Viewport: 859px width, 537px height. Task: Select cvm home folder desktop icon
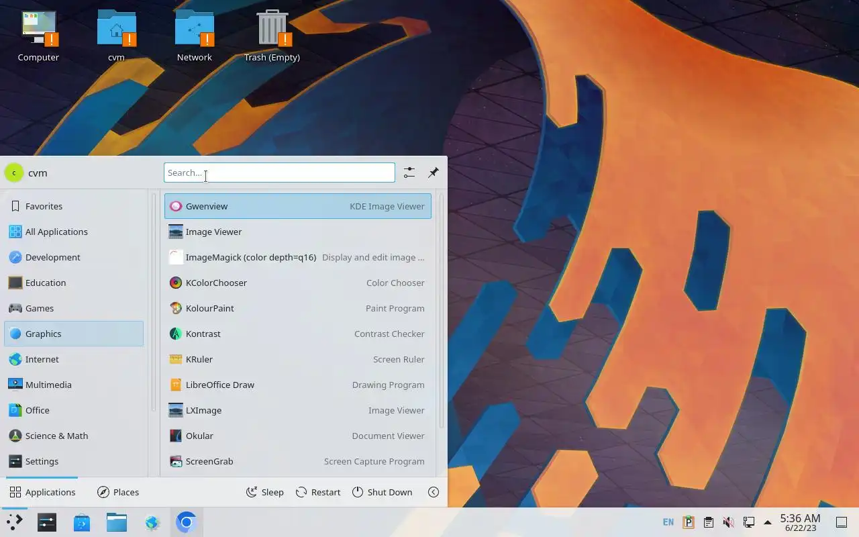(x=116, y=37)
